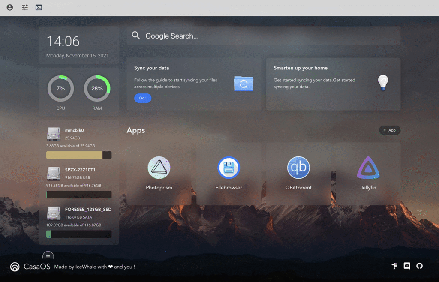Click the + App button
439x282 pixels.
[389, 130]
